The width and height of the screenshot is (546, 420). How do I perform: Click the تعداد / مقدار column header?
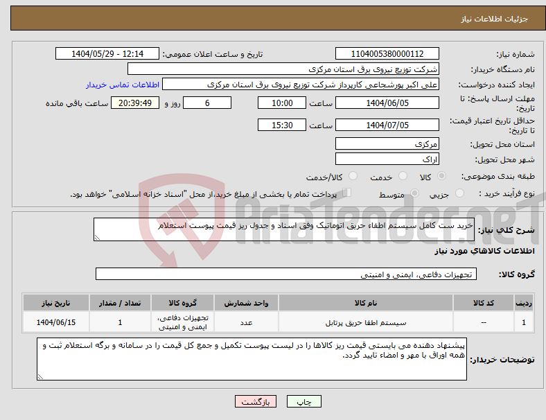click(x=120, y=303)
